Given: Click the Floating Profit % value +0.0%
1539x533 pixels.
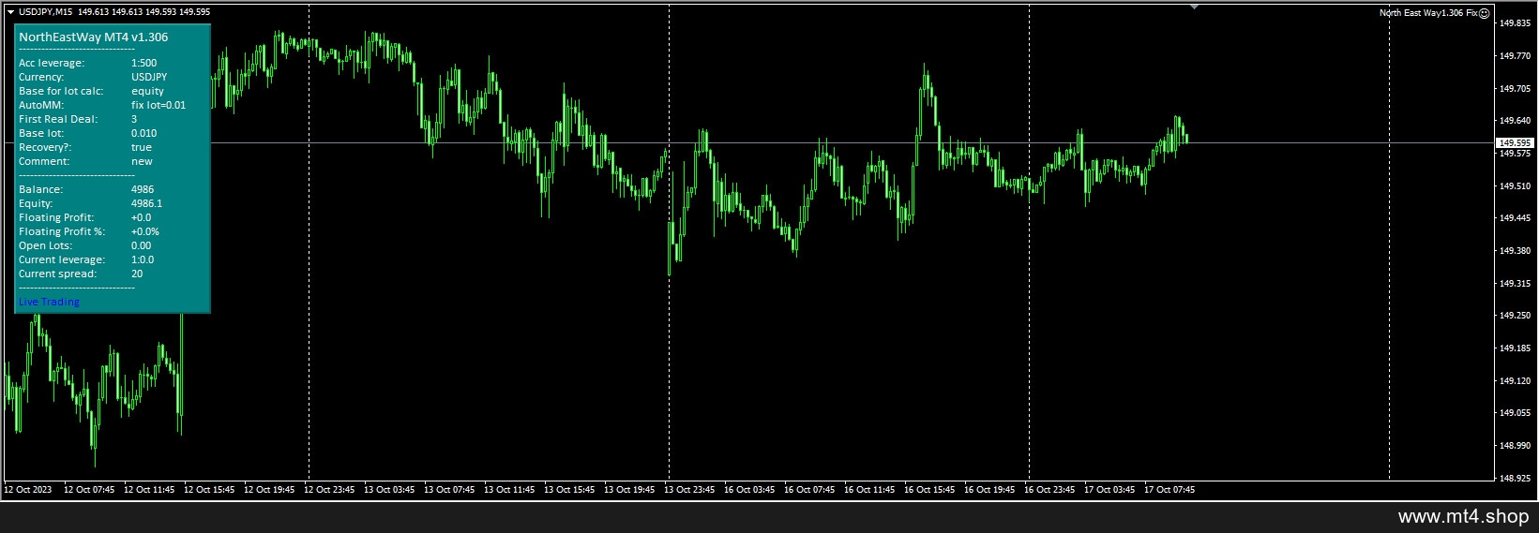Looking at the screenshot, I should 145,231.
